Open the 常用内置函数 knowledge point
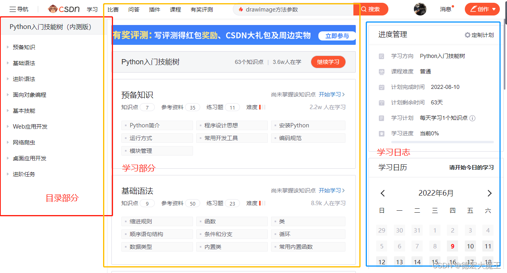Screen dimensions: 507x273 [x=308, y=247]
